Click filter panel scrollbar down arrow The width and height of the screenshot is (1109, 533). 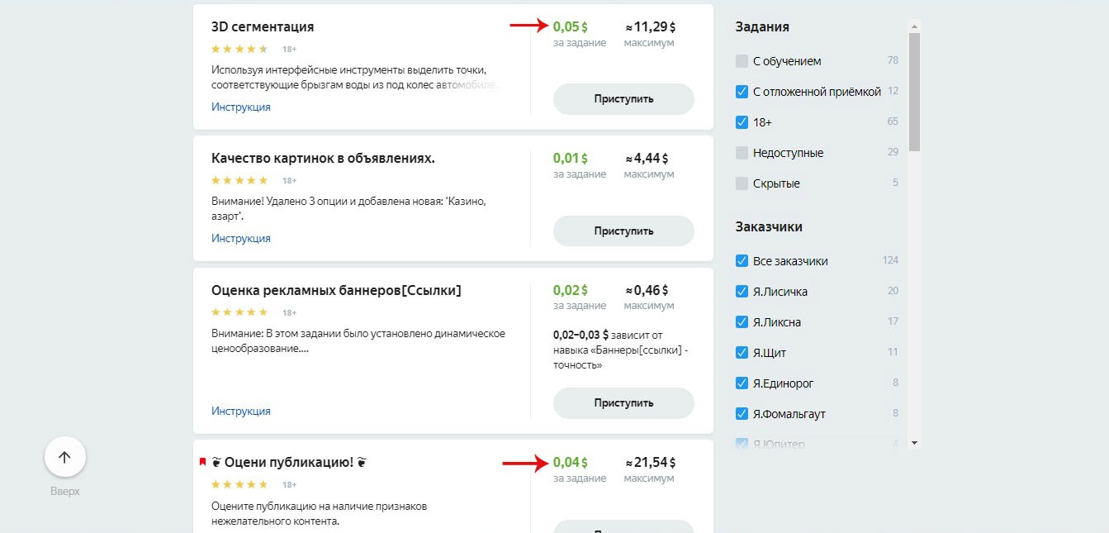pyautogui.click(x=914, y=444)
